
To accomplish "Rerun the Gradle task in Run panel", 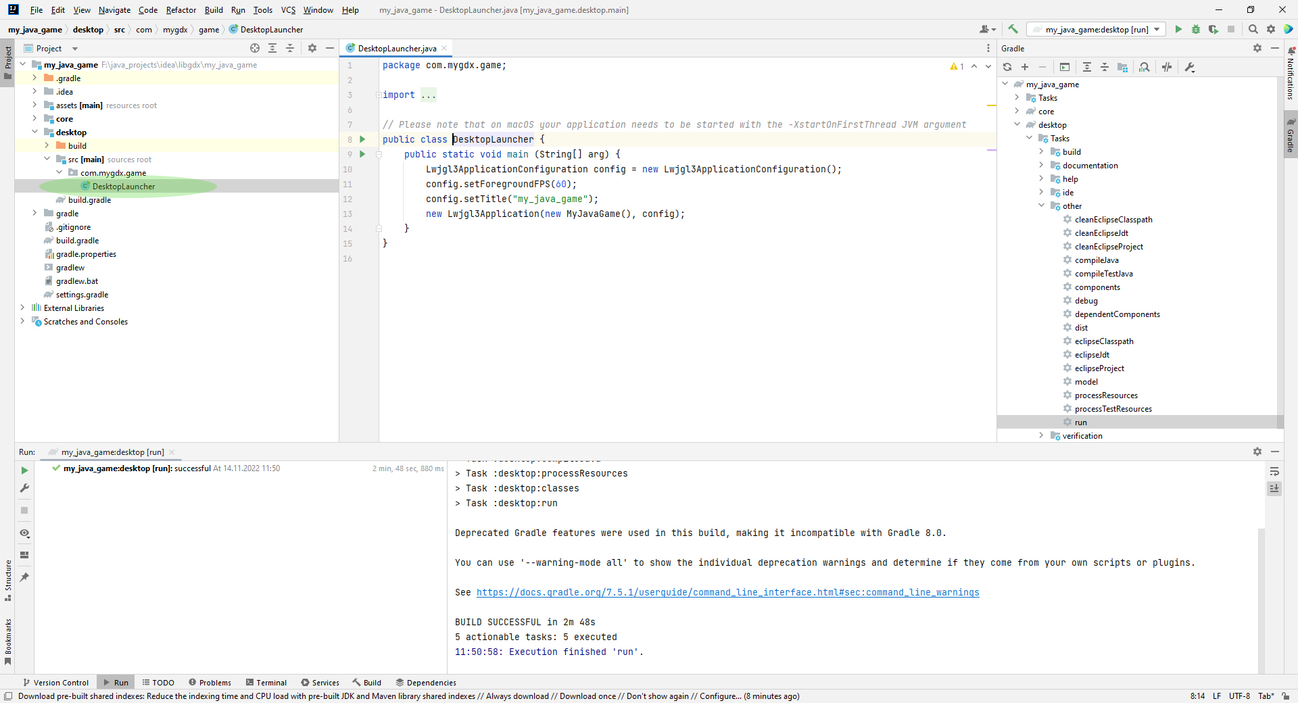I will pos(24,470).
